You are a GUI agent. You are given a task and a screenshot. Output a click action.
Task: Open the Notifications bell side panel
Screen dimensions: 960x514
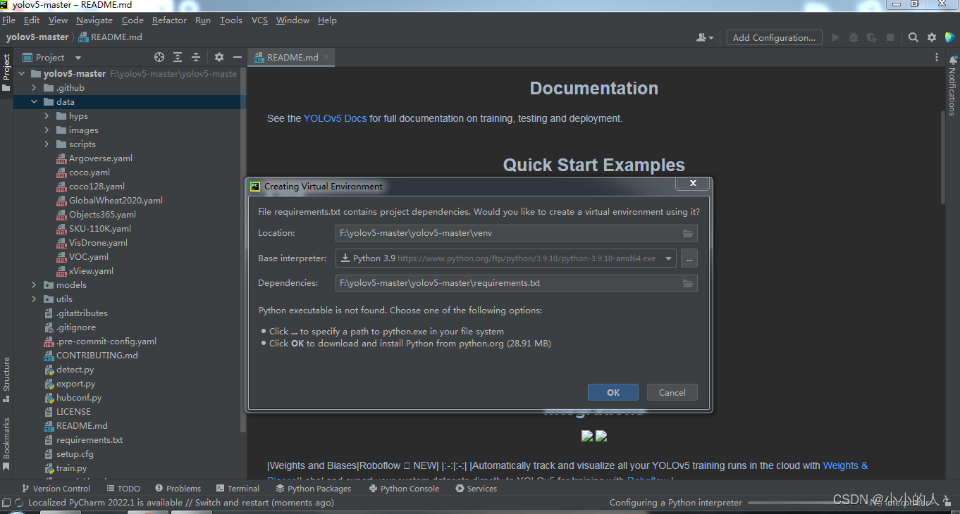pyautogui.click(x=953, y=85)
